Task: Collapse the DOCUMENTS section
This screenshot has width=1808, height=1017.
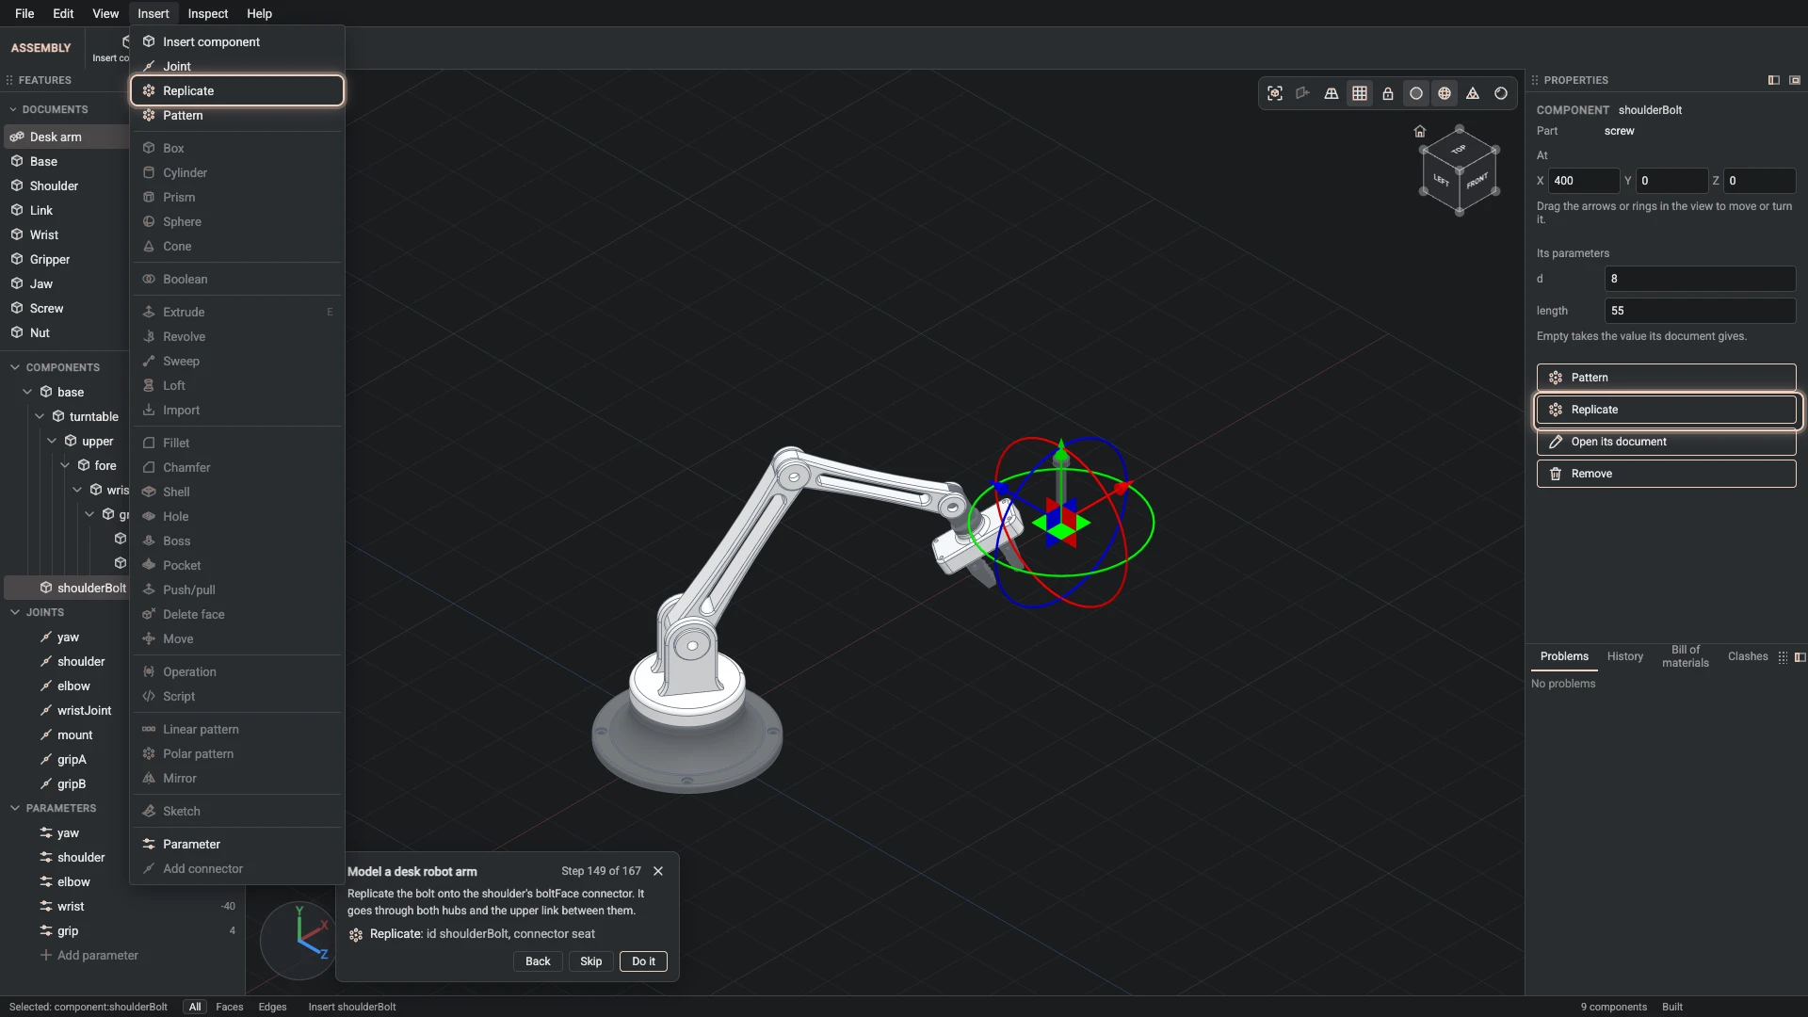Action: (13, 109)
